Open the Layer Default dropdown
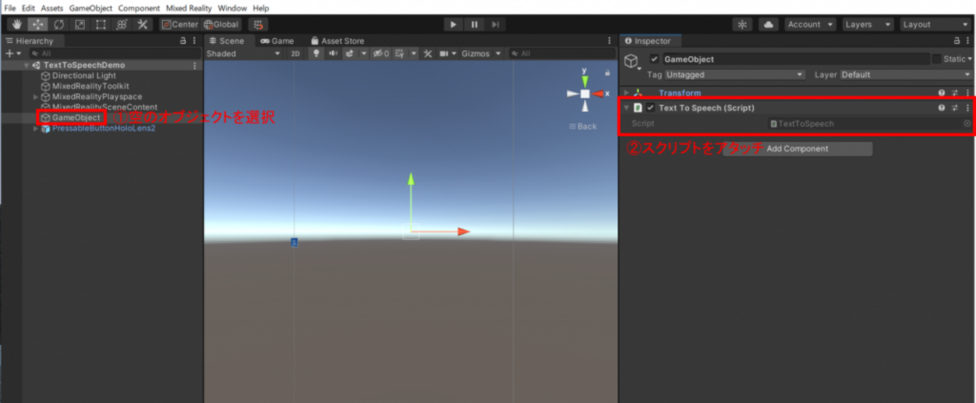This screenshot has width=976, height=403. (x=905, y=75)
